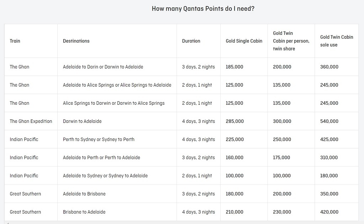
Task: Click the '300,000' twin share value
Action: pos(282,121)
